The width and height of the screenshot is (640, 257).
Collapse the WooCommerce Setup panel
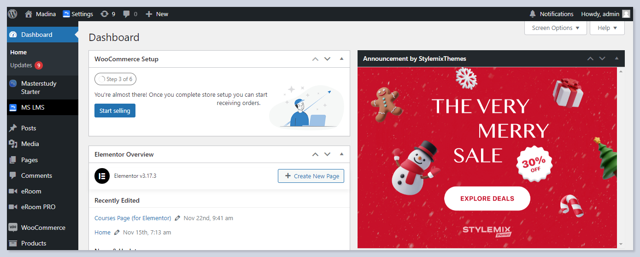click(x=341, y=59)
